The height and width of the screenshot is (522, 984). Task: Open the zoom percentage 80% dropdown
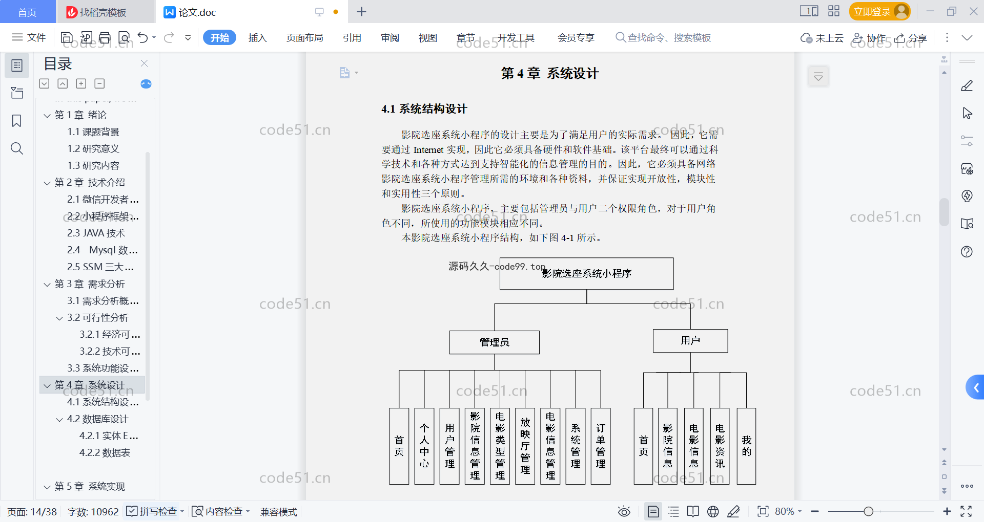788,511
